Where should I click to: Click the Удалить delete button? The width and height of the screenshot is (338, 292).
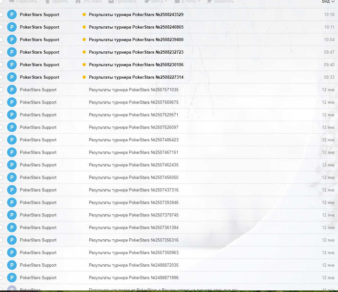[56, 2]
